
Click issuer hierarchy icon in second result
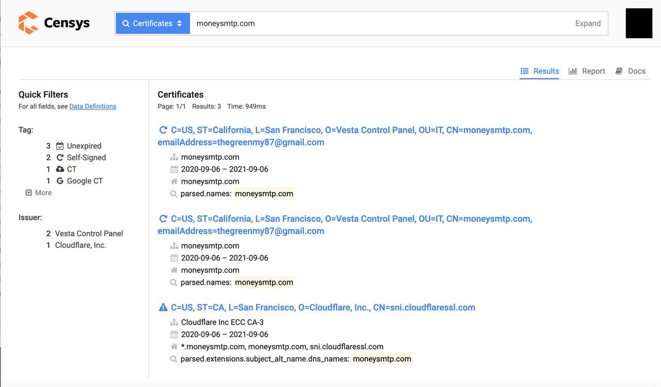tap(174, 246)
